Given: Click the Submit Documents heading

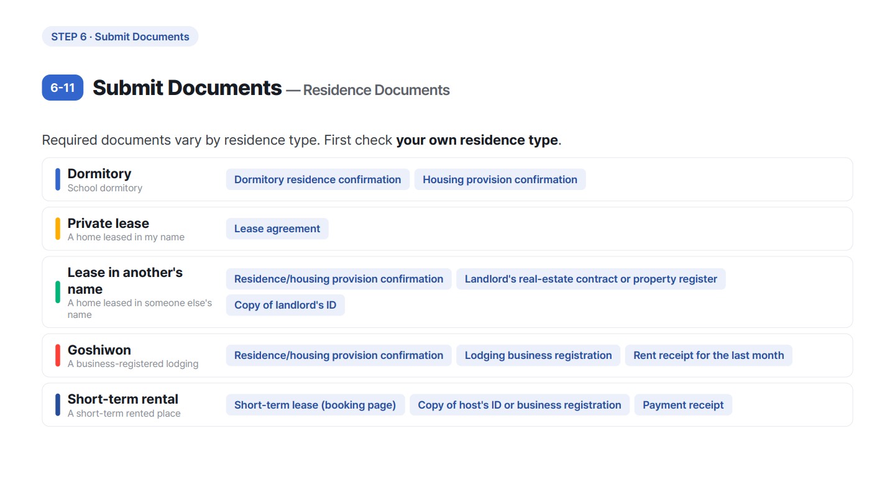Looking at the screenshot, I should 187,88.
